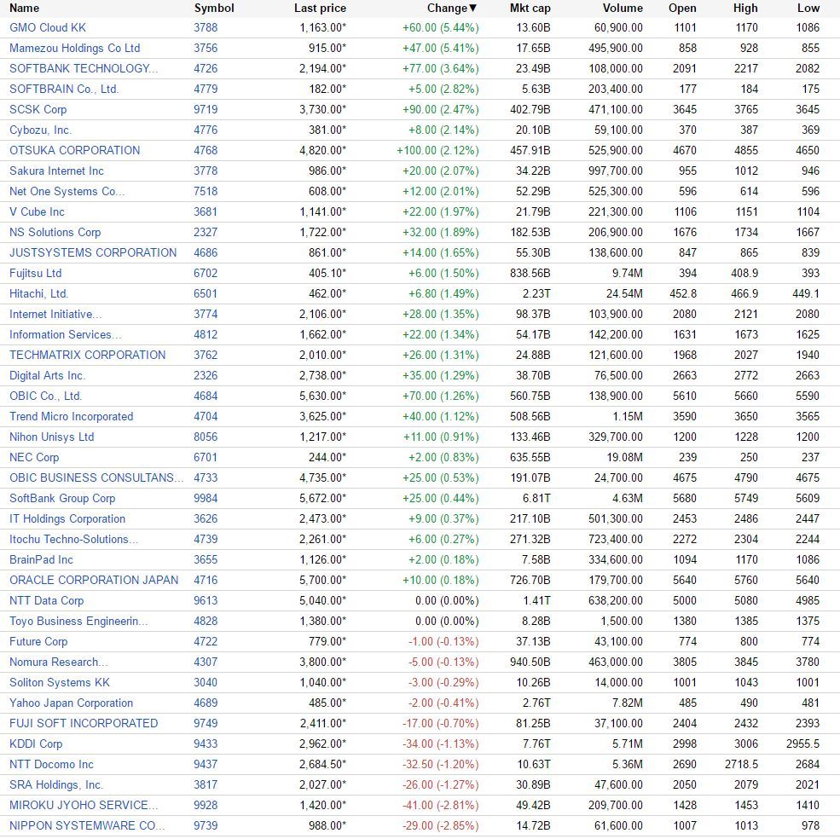This screenshot has height=839, width=840.
Task: Open the NTT Docomo Inc link
Action: click(51, 765)
